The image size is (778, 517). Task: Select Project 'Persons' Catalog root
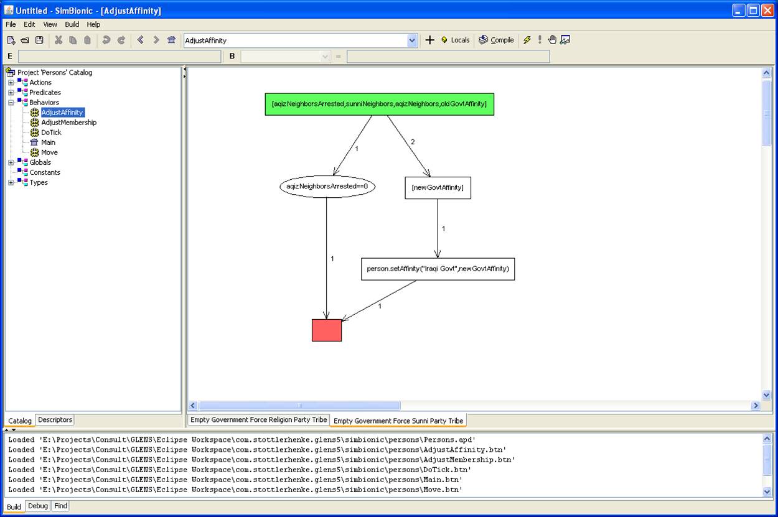(x=54, y=73)
